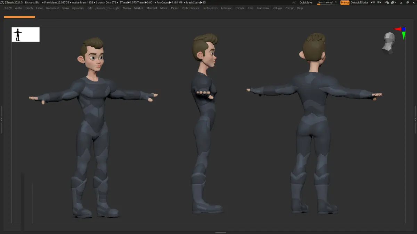
Task: Open the Movie menu
Action: point(164,8)
